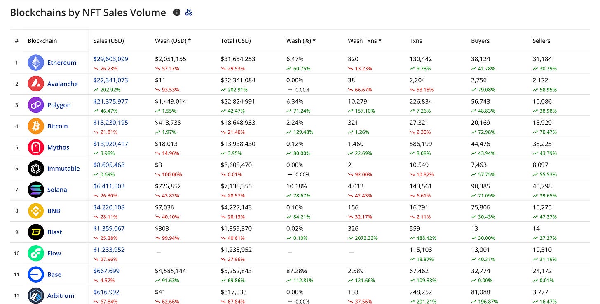600x304 pixels.
Task: Sort by Txns column header
Action: click(416, 41)
